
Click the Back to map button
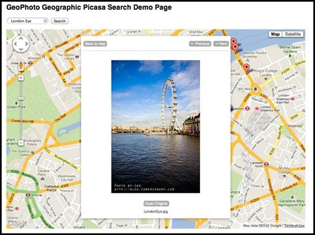[95, 44]
